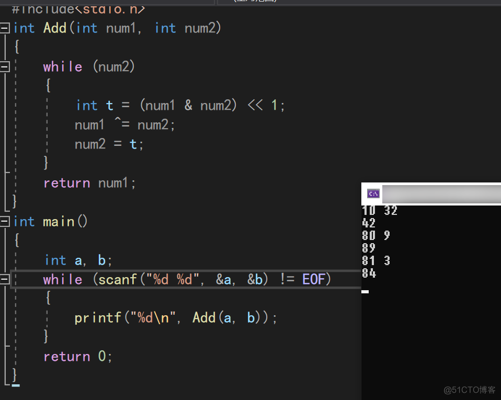This screenshot has width=501, height=400.
Task: Click the console output '89'
Action: tap(368, 248)
